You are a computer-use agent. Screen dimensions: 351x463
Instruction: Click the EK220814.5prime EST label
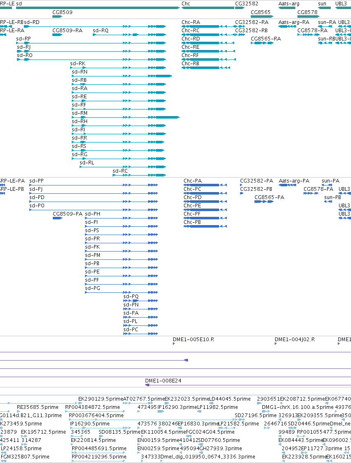[x=93, y=440]
